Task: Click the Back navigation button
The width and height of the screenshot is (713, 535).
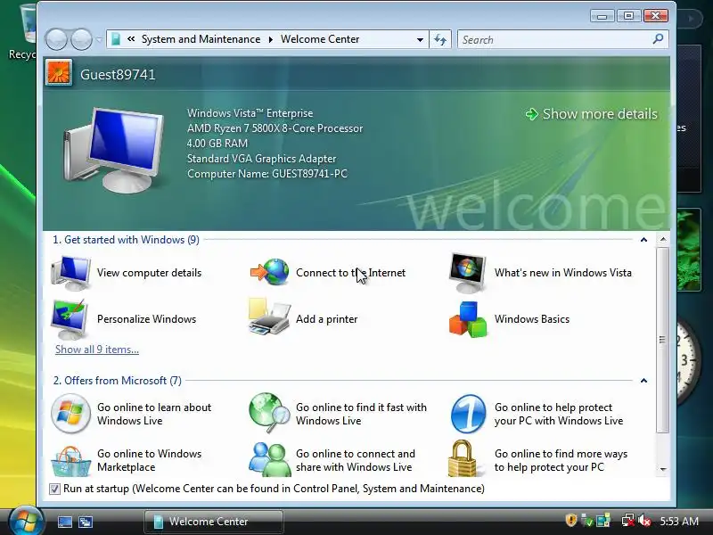Action: pyautogui.click(x=57, y=39)
